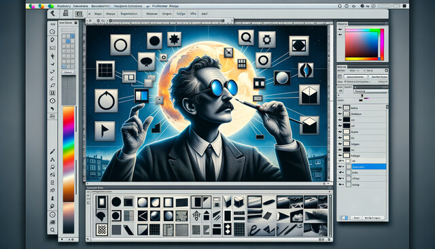Select the curved undo arrow tool in toolbar
The image size is (435, 249).
point(52,109)
